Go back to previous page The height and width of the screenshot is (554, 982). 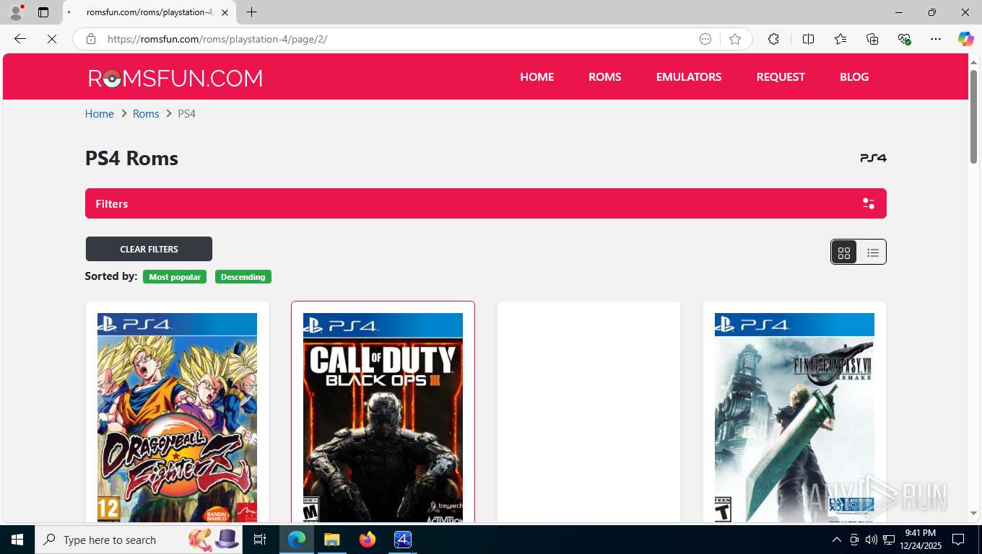pyautogui.click(x=20, y=39)
